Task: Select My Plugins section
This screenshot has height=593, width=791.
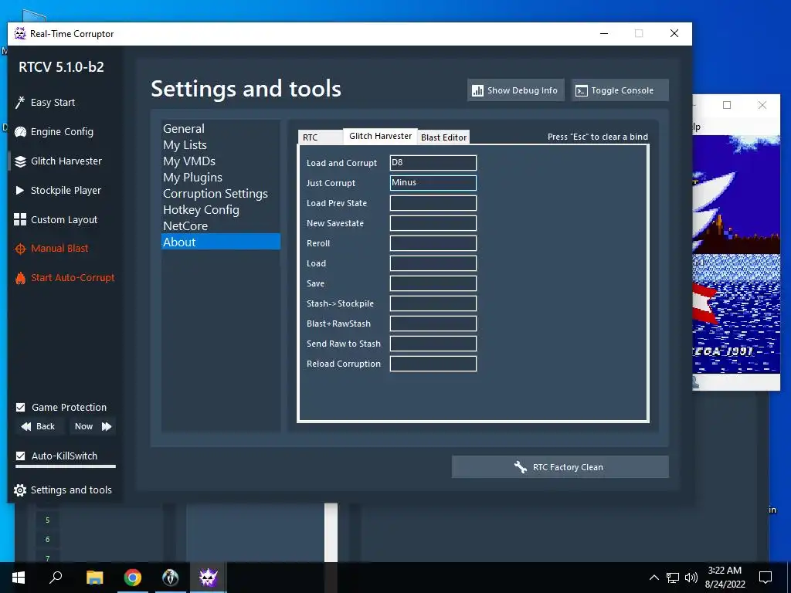Action: [220, 177]
